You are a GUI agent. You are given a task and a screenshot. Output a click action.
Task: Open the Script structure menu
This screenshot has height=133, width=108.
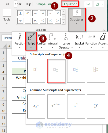(31, 41)
